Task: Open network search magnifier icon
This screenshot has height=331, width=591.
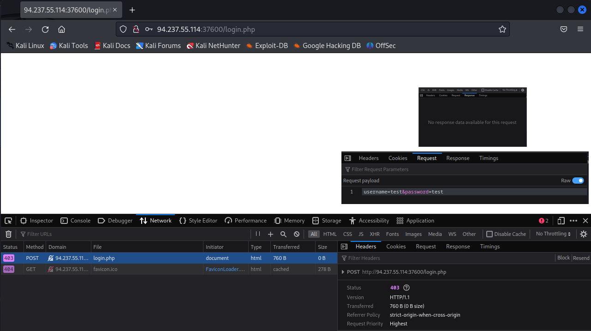Action: point(283,234)
